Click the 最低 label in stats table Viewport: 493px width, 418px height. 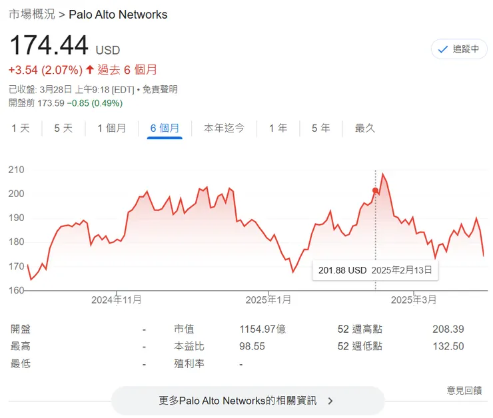[21, 363]
